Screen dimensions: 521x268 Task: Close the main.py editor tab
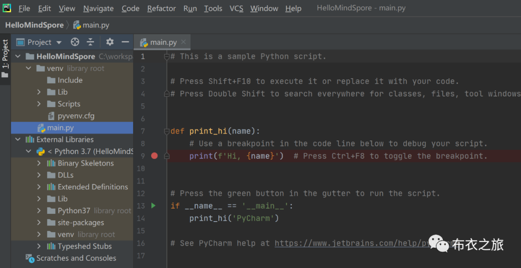pyautogui.click(x=183, y=42)
